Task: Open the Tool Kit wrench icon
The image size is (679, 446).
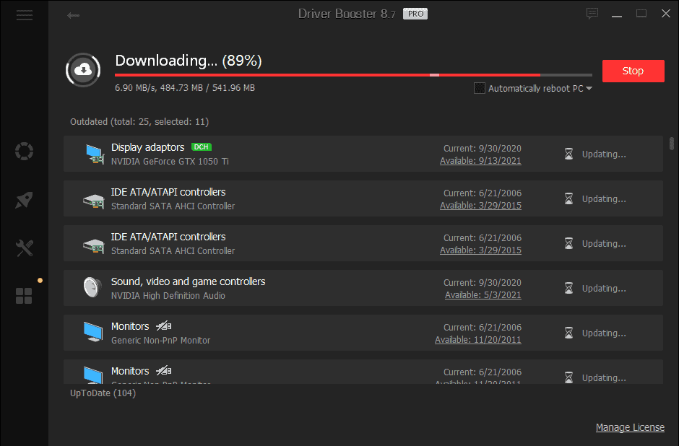Action: 24,248
